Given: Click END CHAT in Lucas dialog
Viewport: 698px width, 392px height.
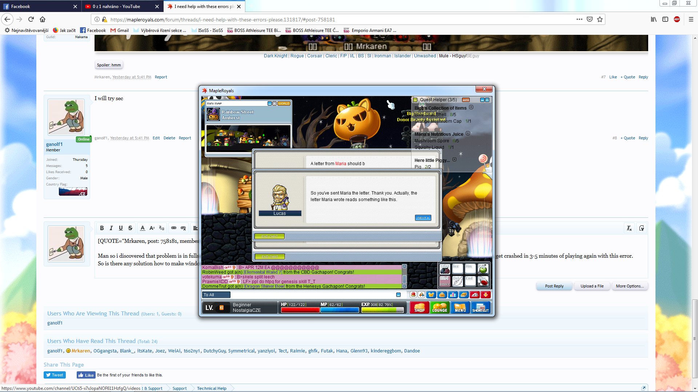Looking at the screenshot, I should (x=269, y=236).
